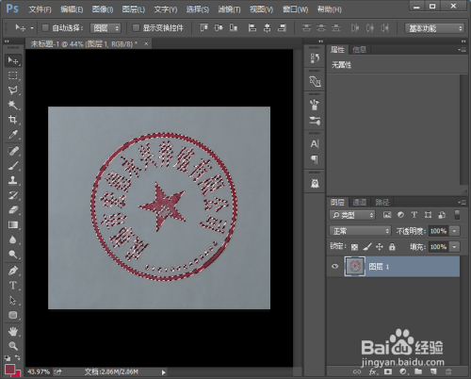Open the Character panel icon

point(315,144)
